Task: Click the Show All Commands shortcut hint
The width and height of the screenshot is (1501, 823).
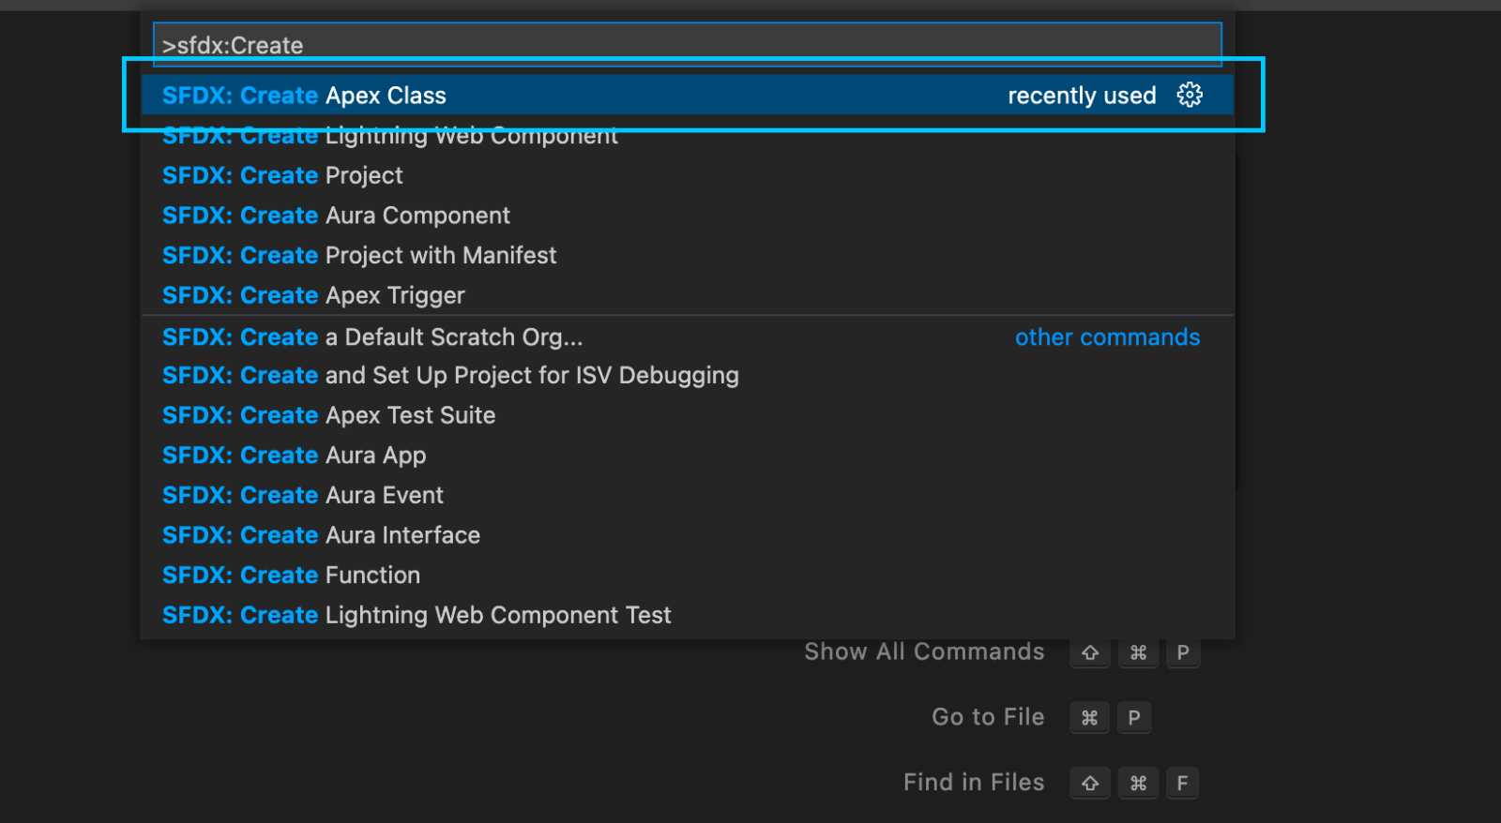Action: (924, 652)
